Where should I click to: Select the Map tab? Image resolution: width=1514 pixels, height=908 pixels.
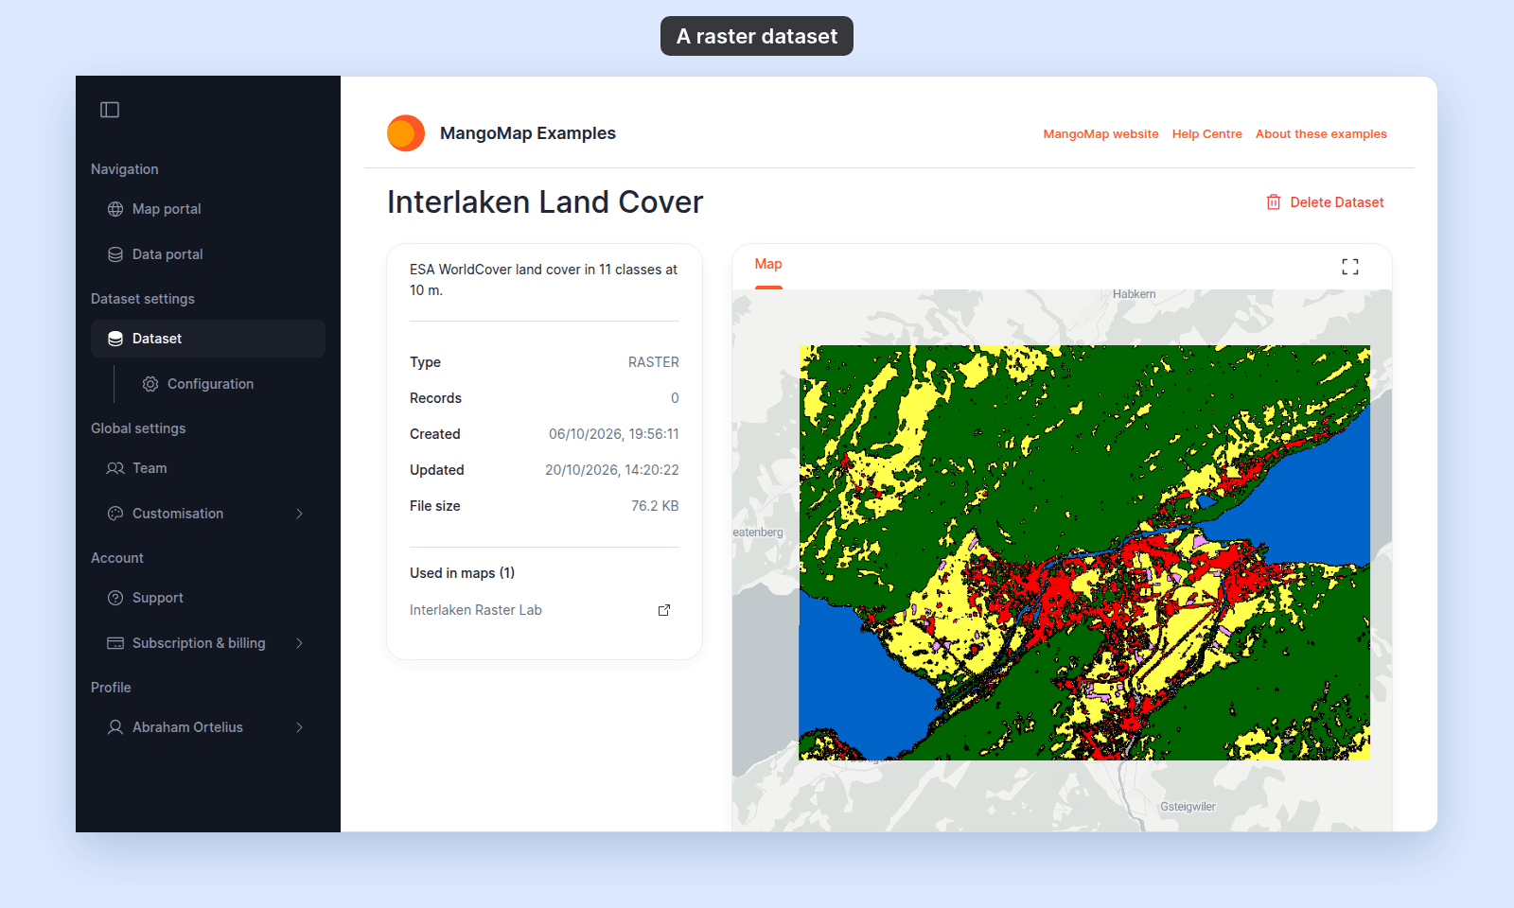tap(768, 265)
